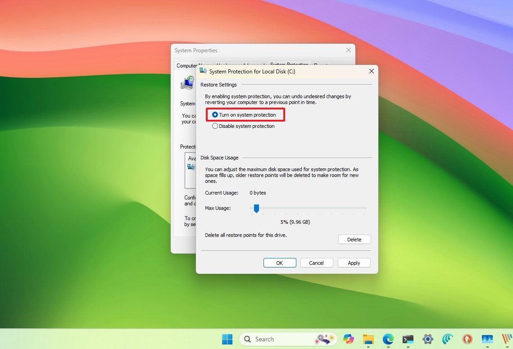Click inside the taskbar Search box
Image resolution: width=513 pixels, height=349 pixels.
coord(279,339)
